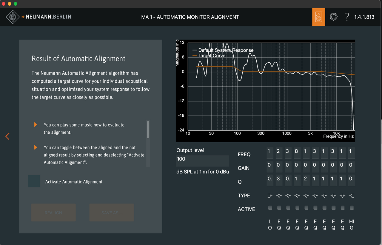Open settings via the gear icon
This screenshot has height=245, width=382.
334,17
